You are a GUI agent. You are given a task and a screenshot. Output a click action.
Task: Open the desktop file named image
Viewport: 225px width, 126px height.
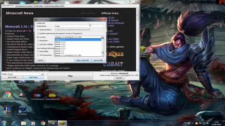(x=22, y=97)
